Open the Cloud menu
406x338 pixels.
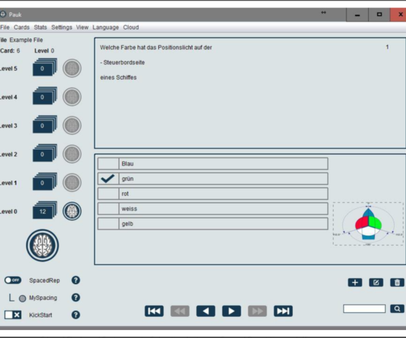coord(131,27)
